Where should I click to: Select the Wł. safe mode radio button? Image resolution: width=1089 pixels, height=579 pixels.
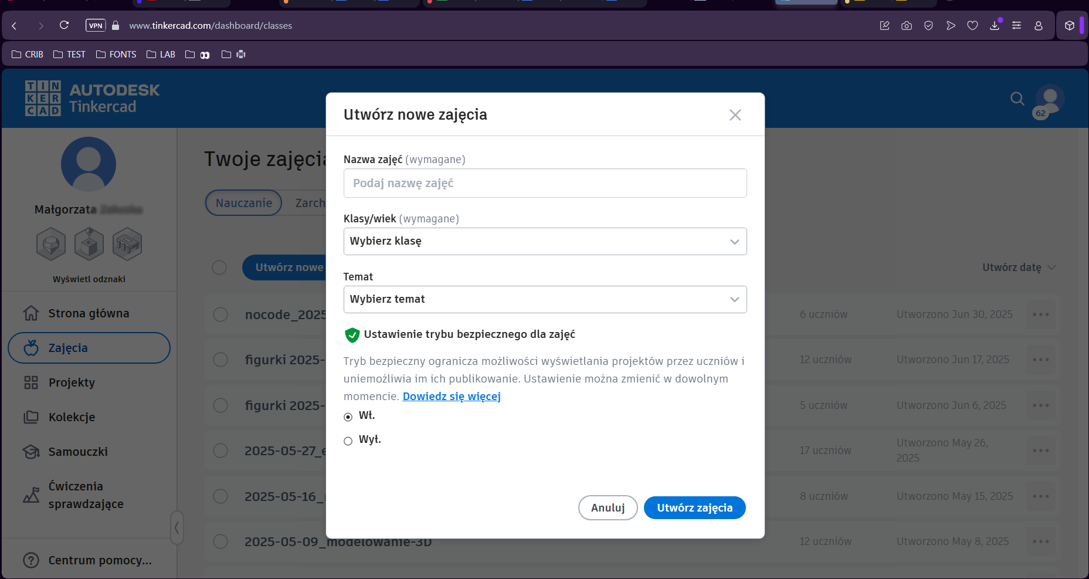point(348,417)
